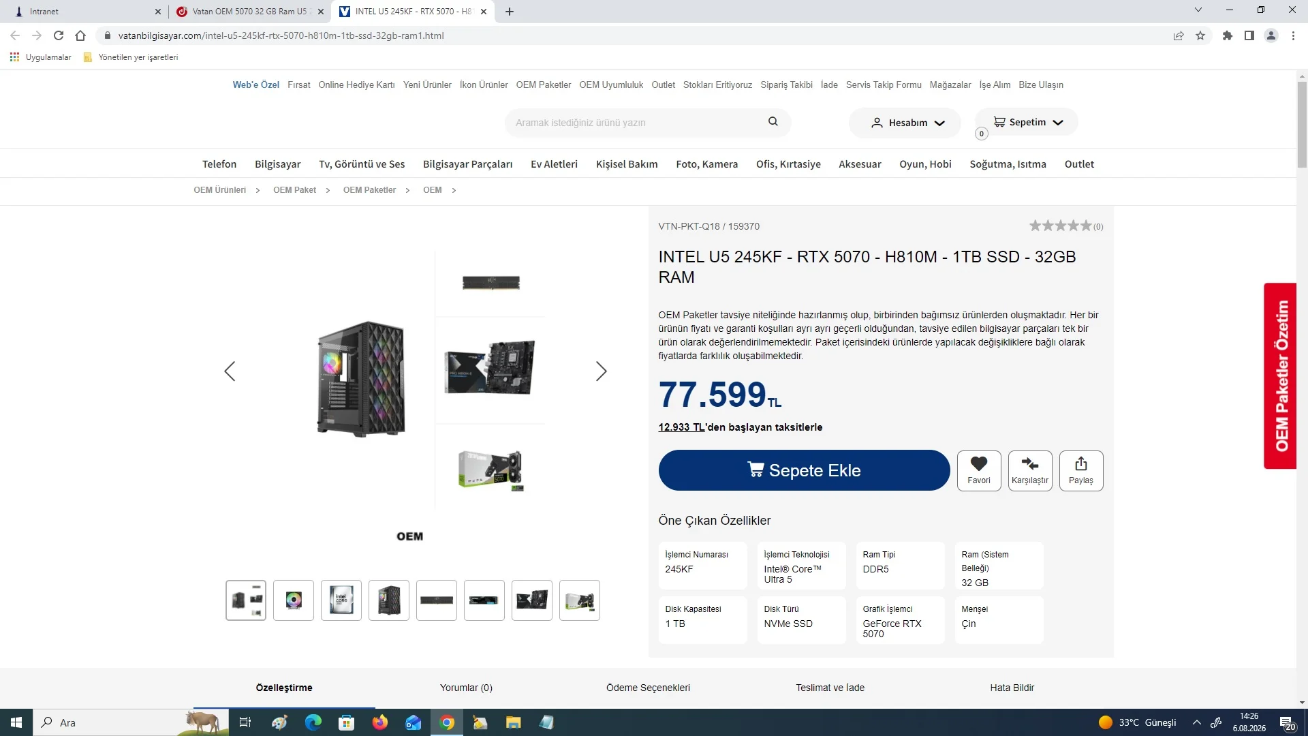Screen dimensions: 1308x736
Task: Click the browser address bar URL
Action: tap(281, 35)
